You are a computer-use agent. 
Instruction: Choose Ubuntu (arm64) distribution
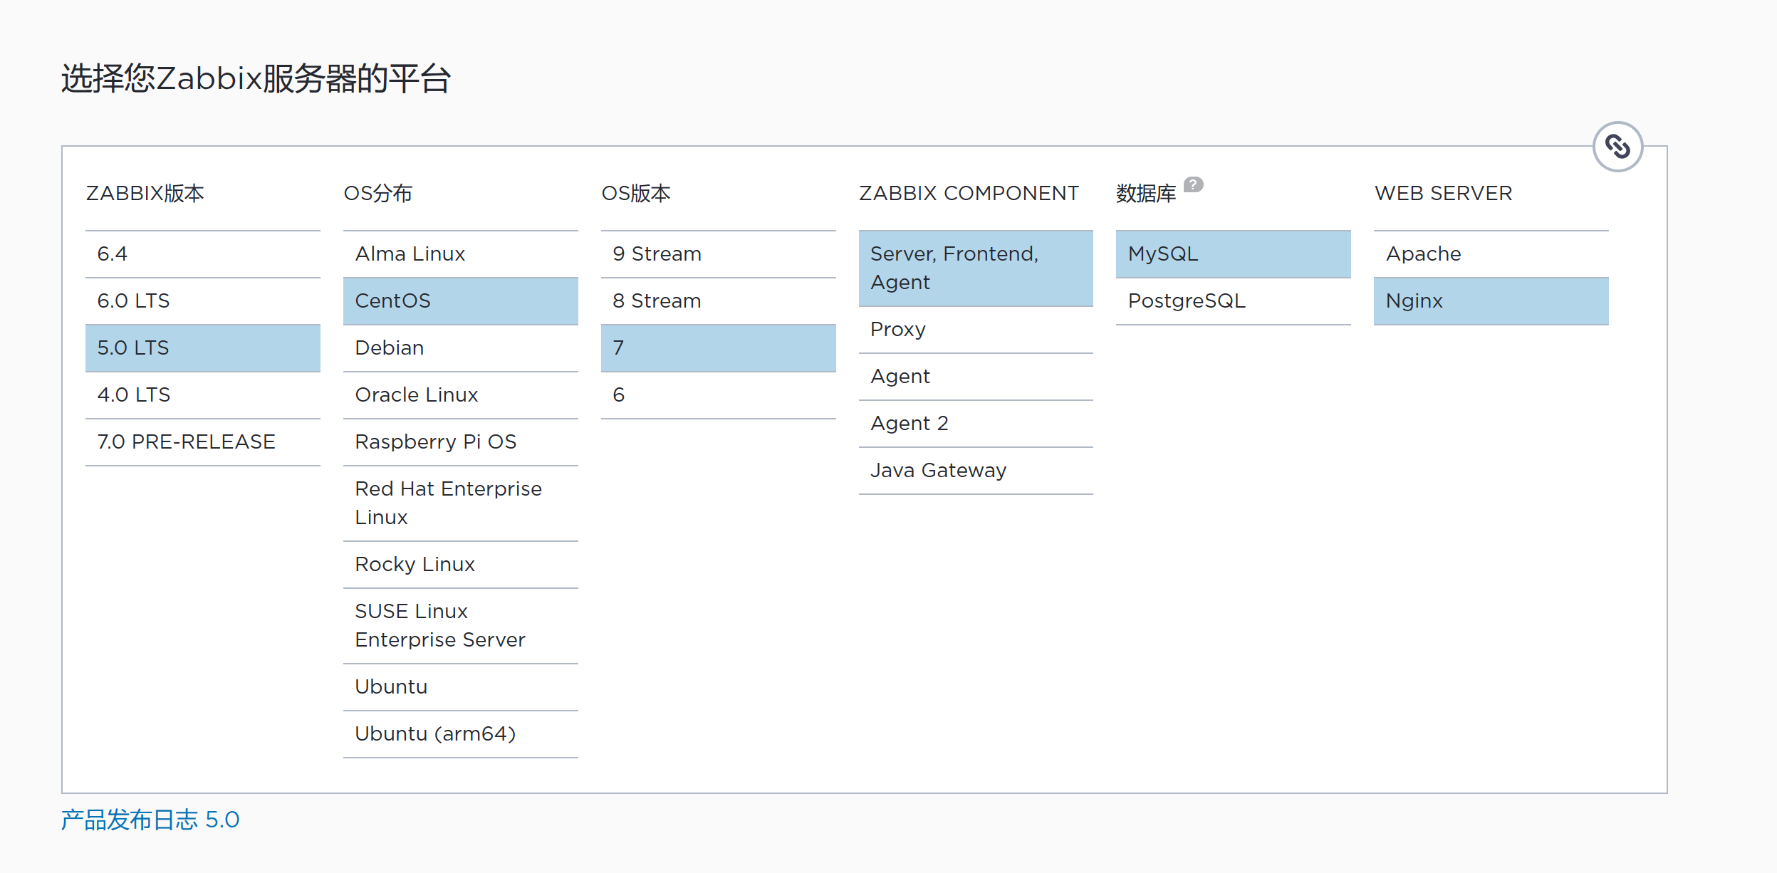pos(461,734)
